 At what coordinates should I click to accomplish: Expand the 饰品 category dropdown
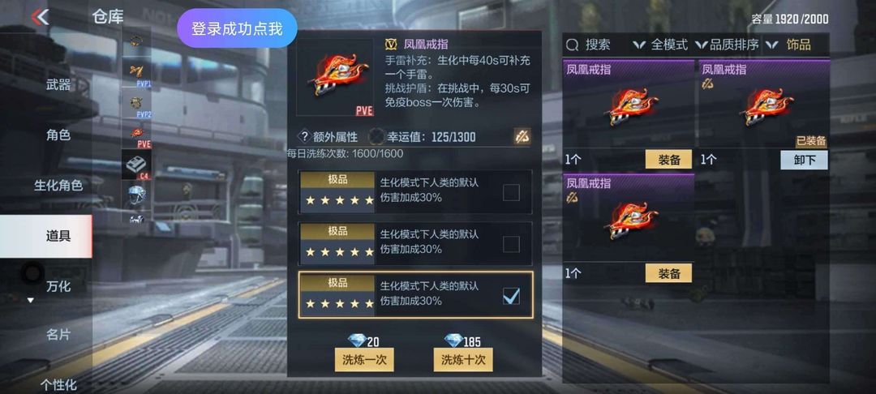pos(788,45)
